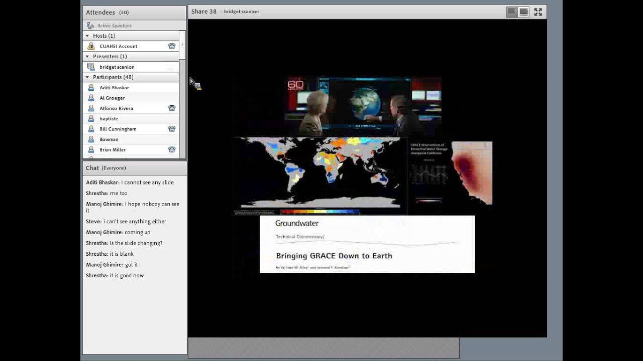Click the phone icon on Brian Miller row
This screenshot has height=361, width=643.
coord(172,150)
